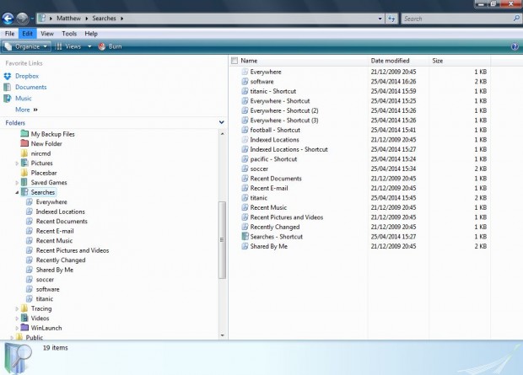The image size is (523, 375).
Task: Open the address bar history dropdown
Action: (380, 19)
